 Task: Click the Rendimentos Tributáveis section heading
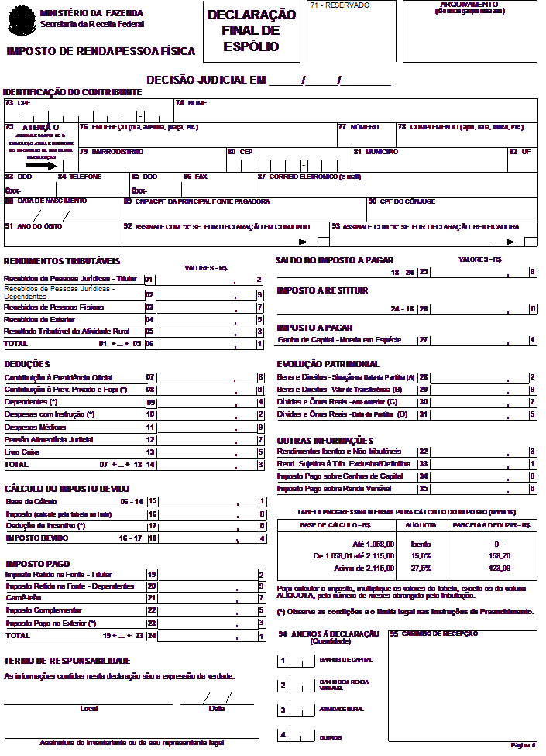(x=62, y=261)
